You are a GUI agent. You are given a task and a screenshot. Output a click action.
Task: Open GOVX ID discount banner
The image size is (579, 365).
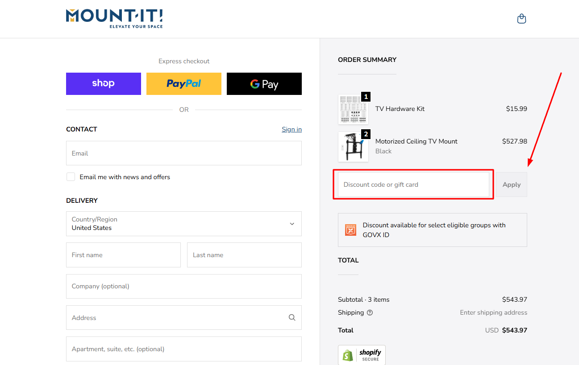(x=433, y=230)
